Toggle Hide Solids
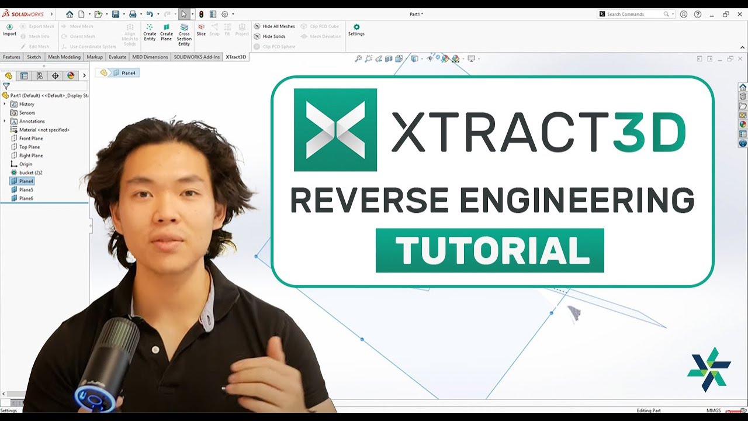 pyautogui.click(x=269, y=36)
